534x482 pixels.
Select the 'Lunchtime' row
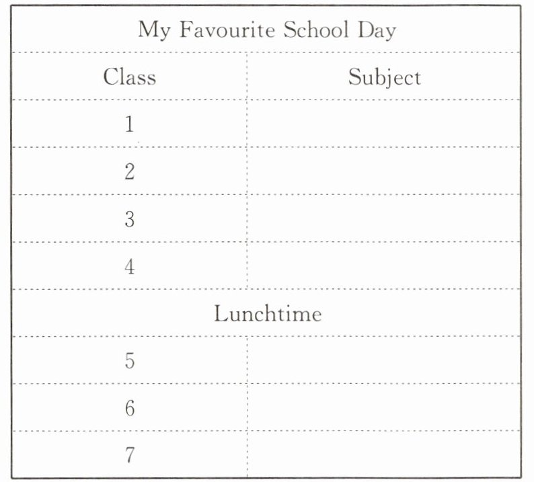pyautogui.click(x=267, y=314)
